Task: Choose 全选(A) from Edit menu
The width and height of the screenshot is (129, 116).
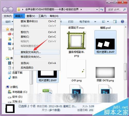Action: pyautogui.click(x=37, y=63)
